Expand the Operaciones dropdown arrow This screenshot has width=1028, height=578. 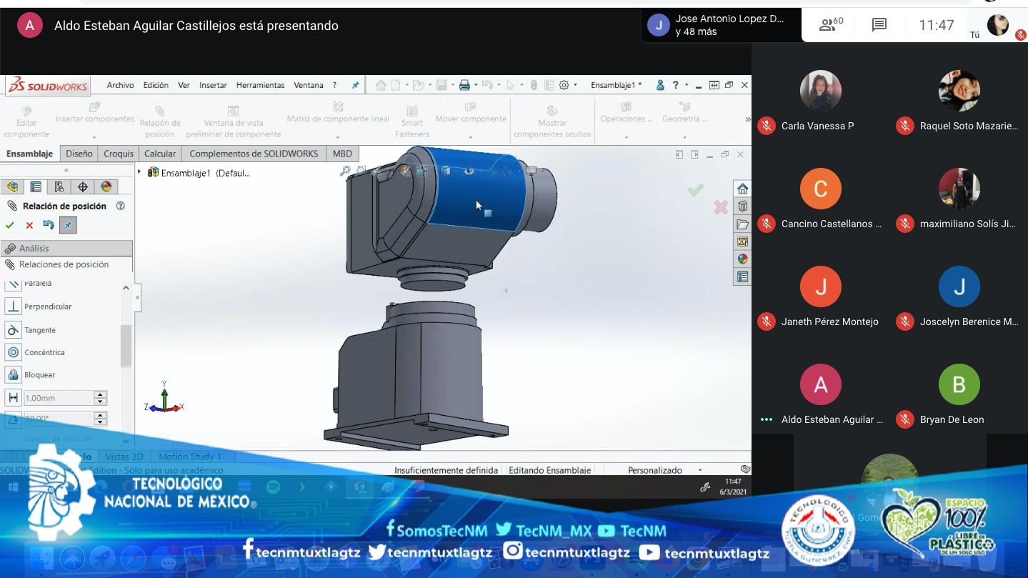point(626,136)
